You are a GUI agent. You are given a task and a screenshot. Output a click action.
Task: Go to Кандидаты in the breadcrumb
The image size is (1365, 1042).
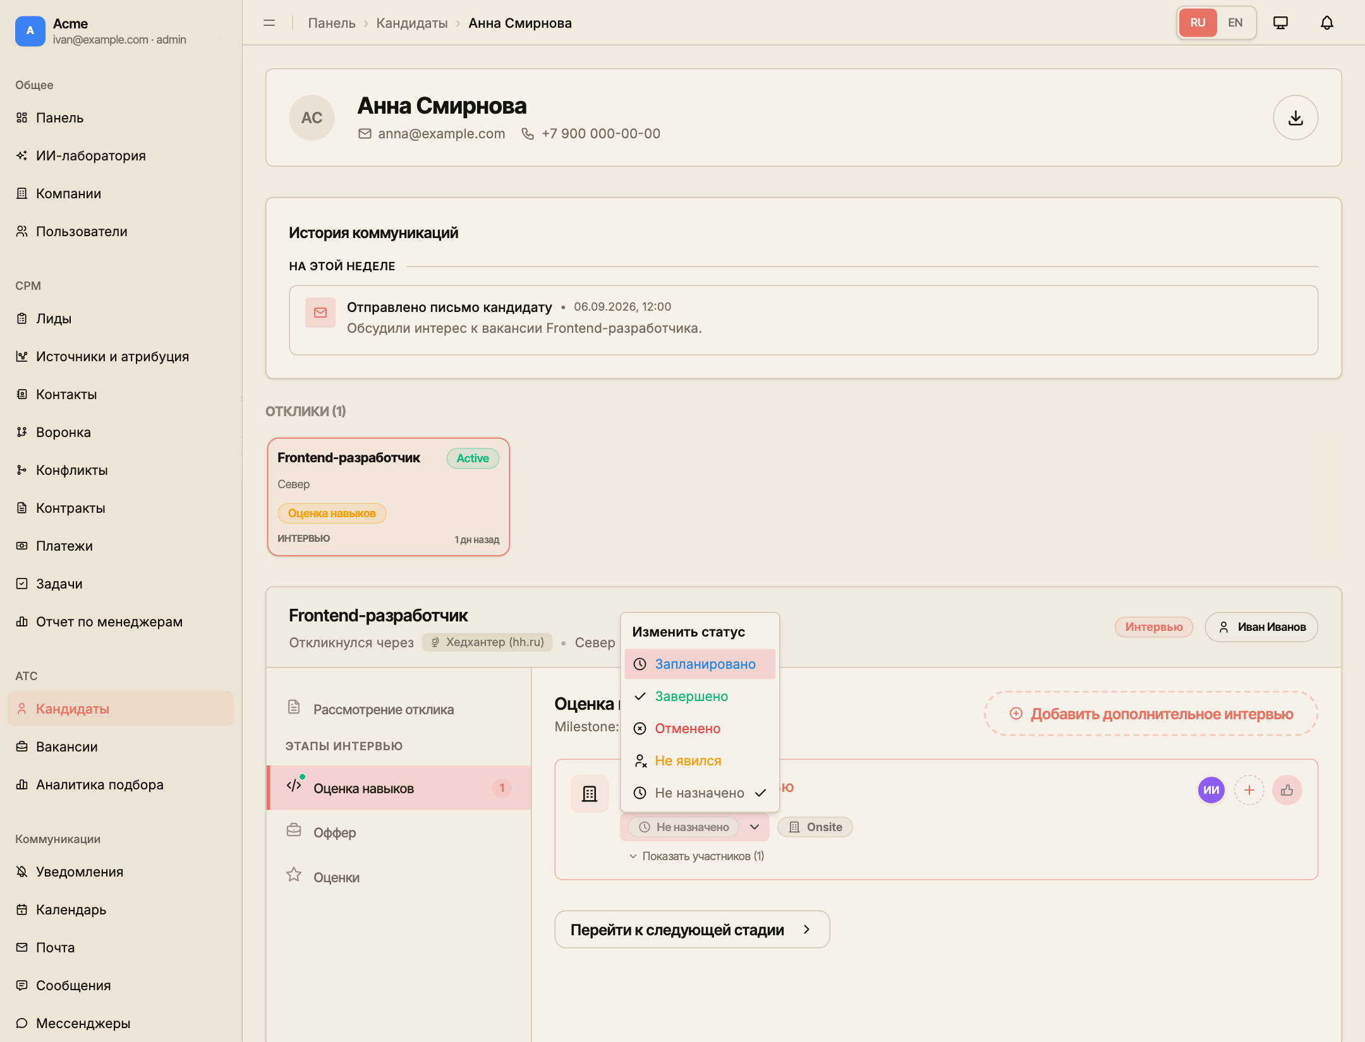point(412,23)
